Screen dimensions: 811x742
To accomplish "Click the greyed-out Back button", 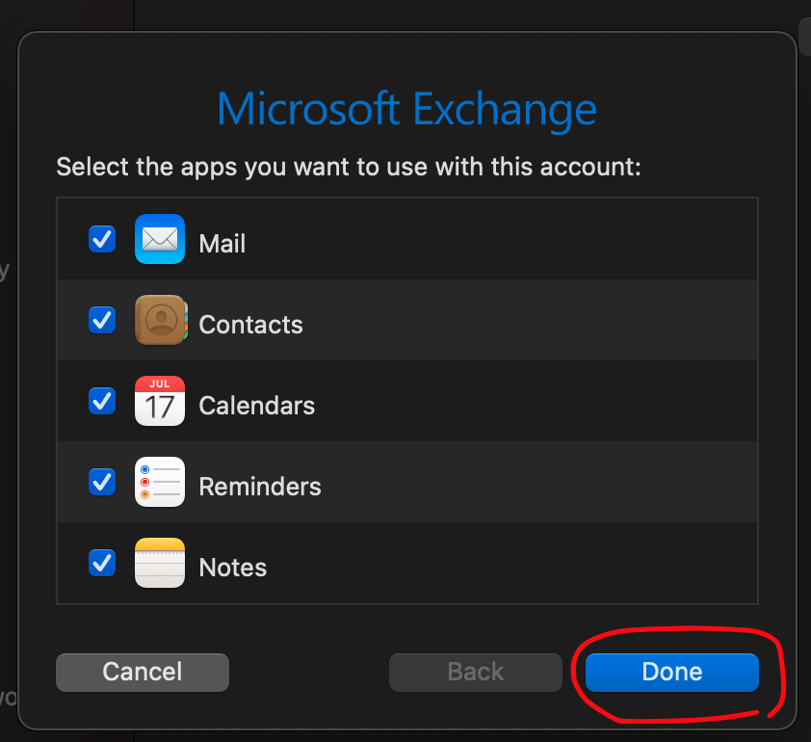I will [475, 672].
